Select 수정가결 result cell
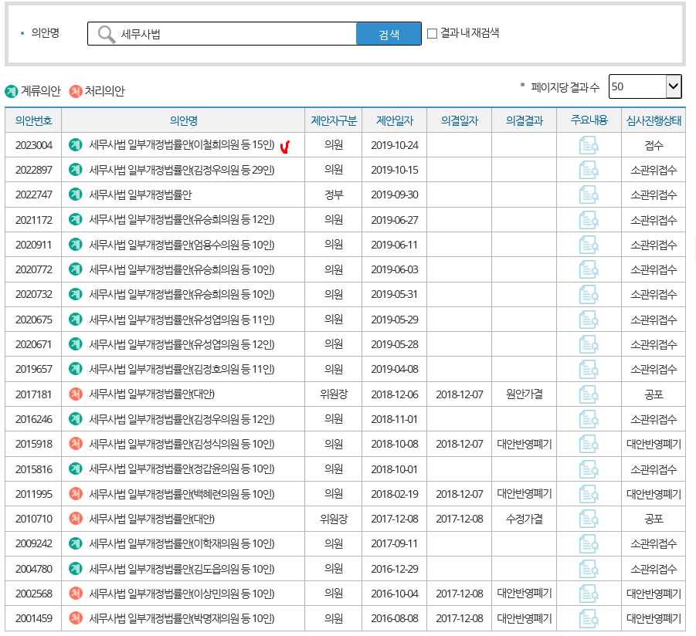Screen dimensions: 696x636 [525, 519]
